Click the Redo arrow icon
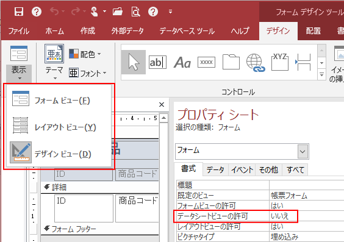Viewport: 344px width, 242px height. (x=75, y=12)
